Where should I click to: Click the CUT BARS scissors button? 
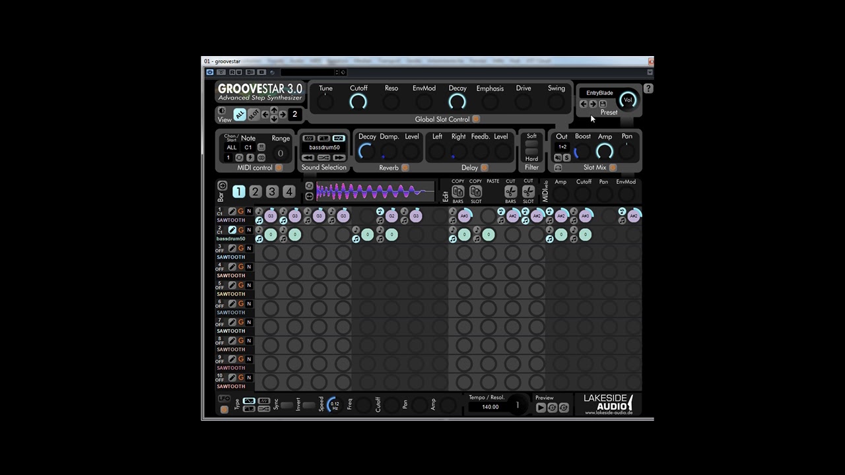coord(510,191)
